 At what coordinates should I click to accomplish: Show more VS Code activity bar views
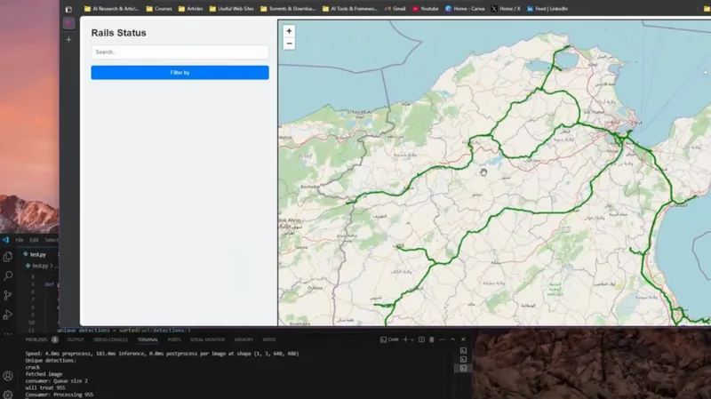tap(8, 334)
